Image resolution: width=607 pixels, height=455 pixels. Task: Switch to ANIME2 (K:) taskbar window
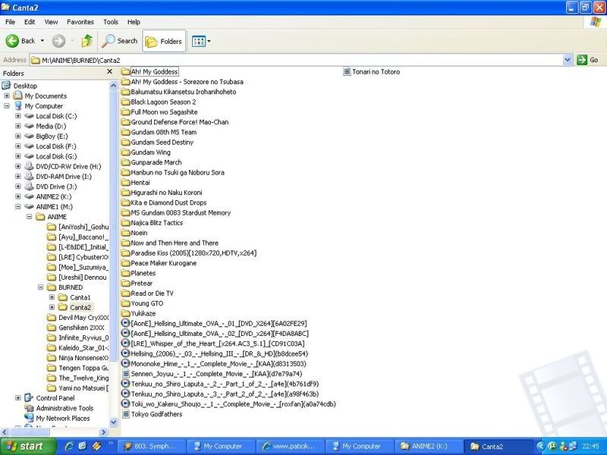point(429,446)
